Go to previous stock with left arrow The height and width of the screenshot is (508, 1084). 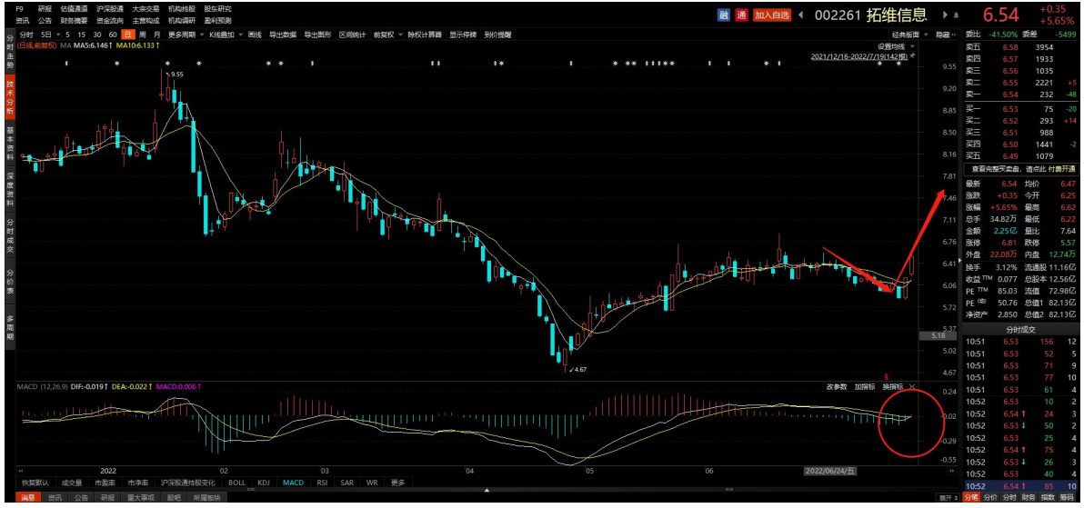click(x=800, y=15)
